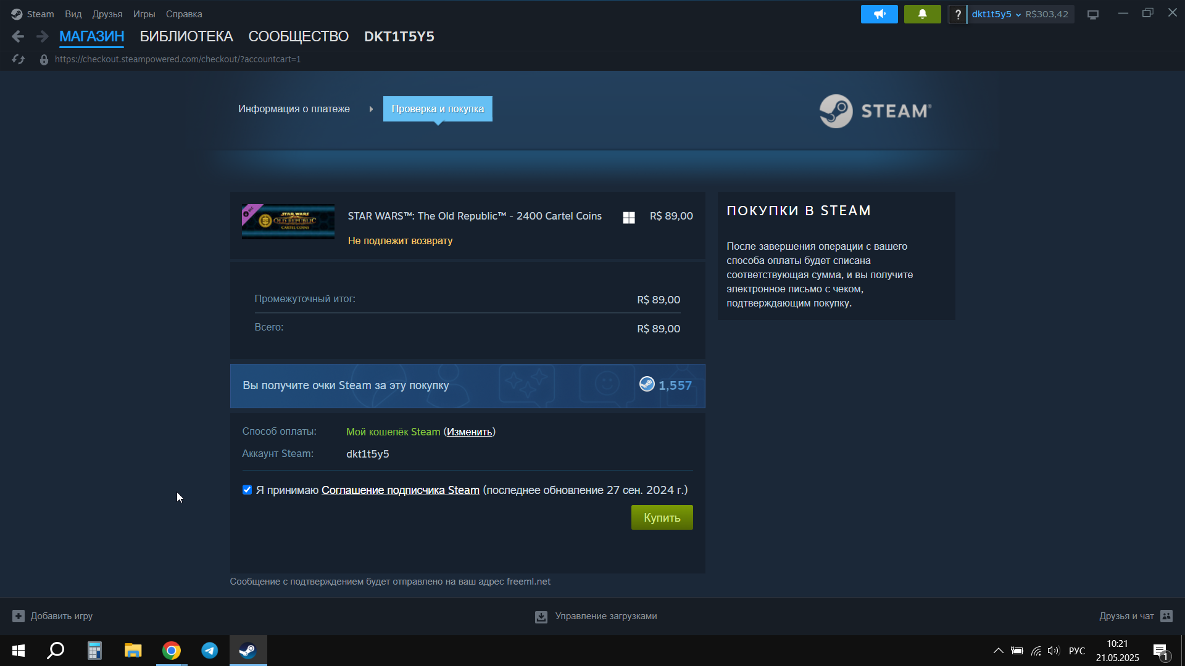Click the Big Picture mode monitor icon
Screen dimensions: 1185x666
pos(1093,14)
